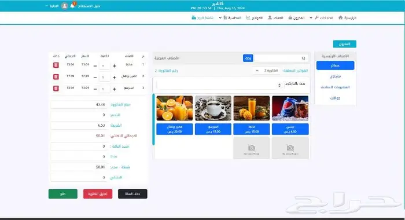Viewport: 405px width, 220px height.
Task: Click quantity field of cart row 3
Action: click(x=105, y=89)
